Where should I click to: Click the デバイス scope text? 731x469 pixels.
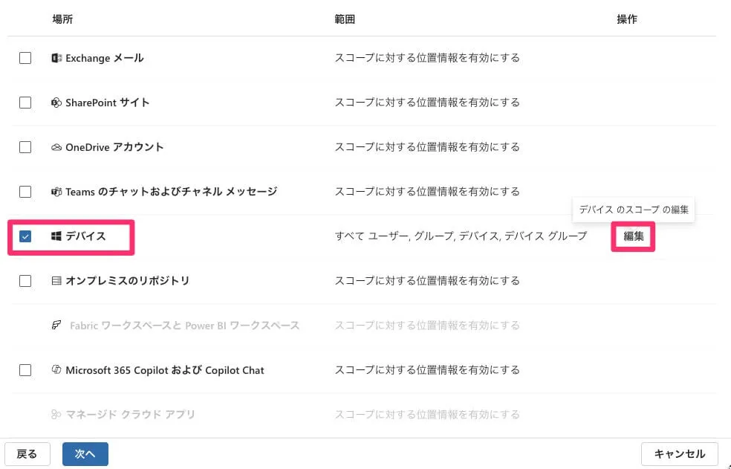pyautogui.click(x=461, y=236)
